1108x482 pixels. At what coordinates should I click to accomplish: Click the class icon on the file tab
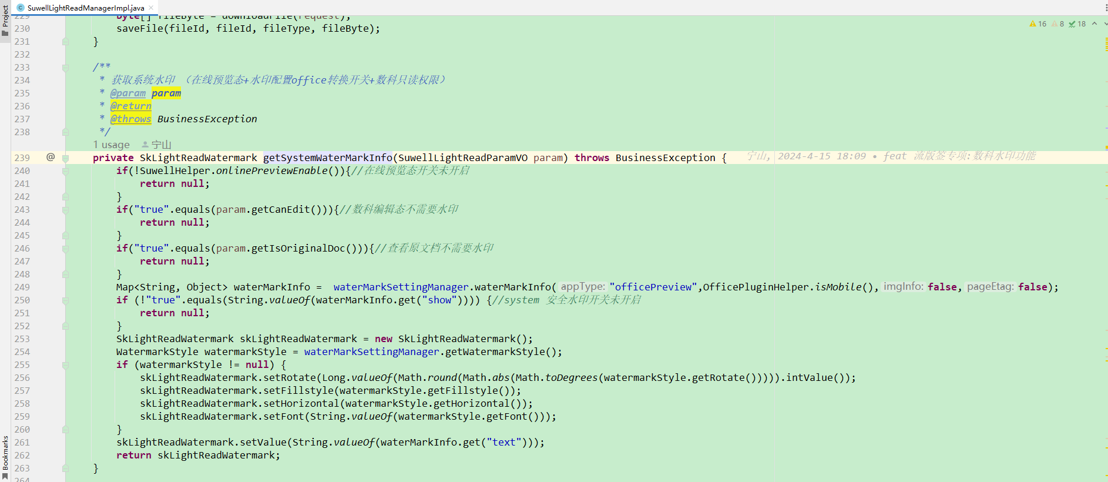pyautogui.click(x=21, y=8)
